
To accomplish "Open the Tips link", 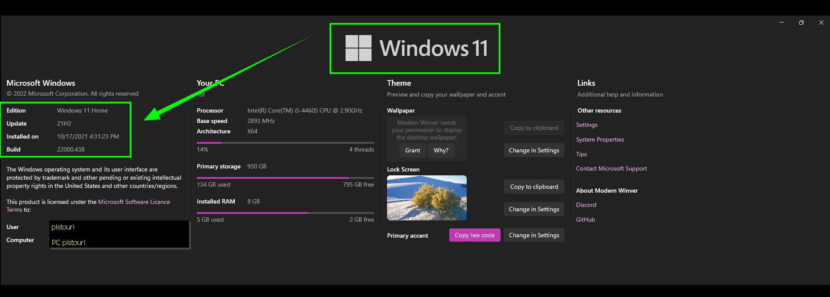I will click(x=581, y=154).
